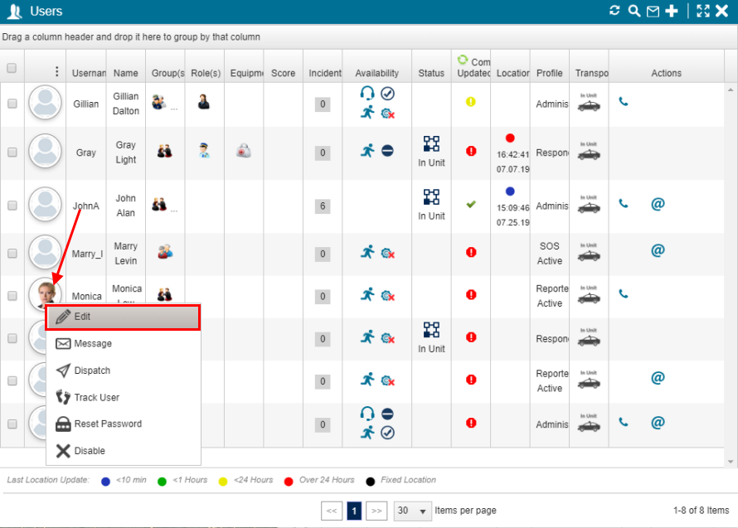The height and width of the screenshot is (528, 738).
Task: Add new user with plus icon
Action: tap(672, 11)
